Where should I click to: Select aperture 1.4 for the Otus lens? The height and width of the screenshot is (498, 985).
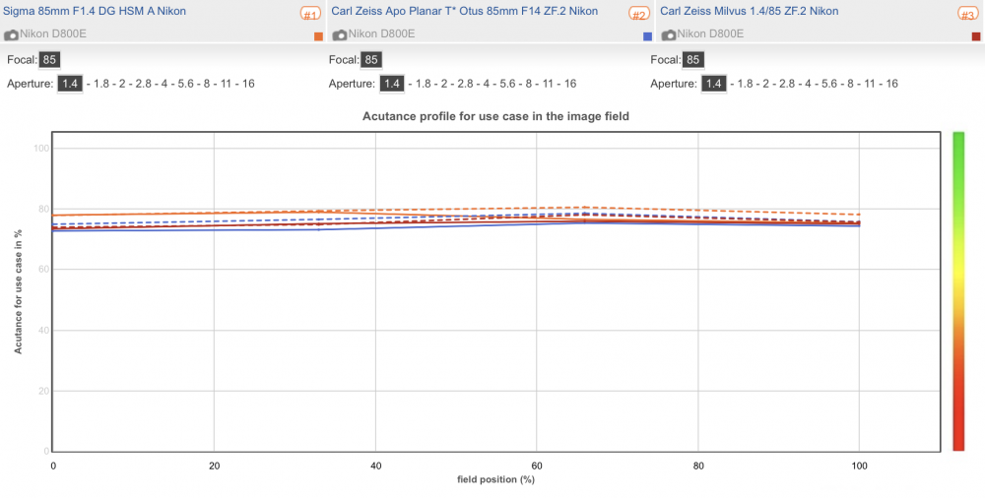click(392, 84)
